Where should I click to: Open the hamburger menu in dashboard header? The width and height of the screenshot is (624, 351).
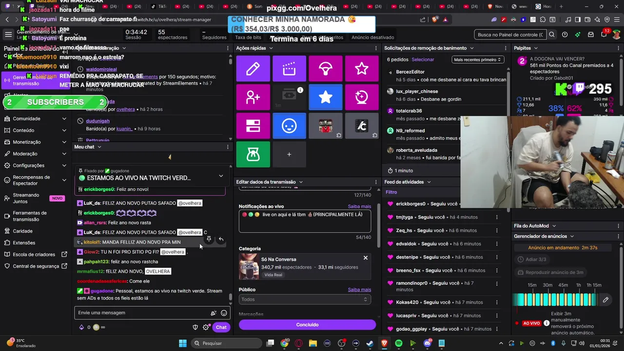click(x=8, y=35)
